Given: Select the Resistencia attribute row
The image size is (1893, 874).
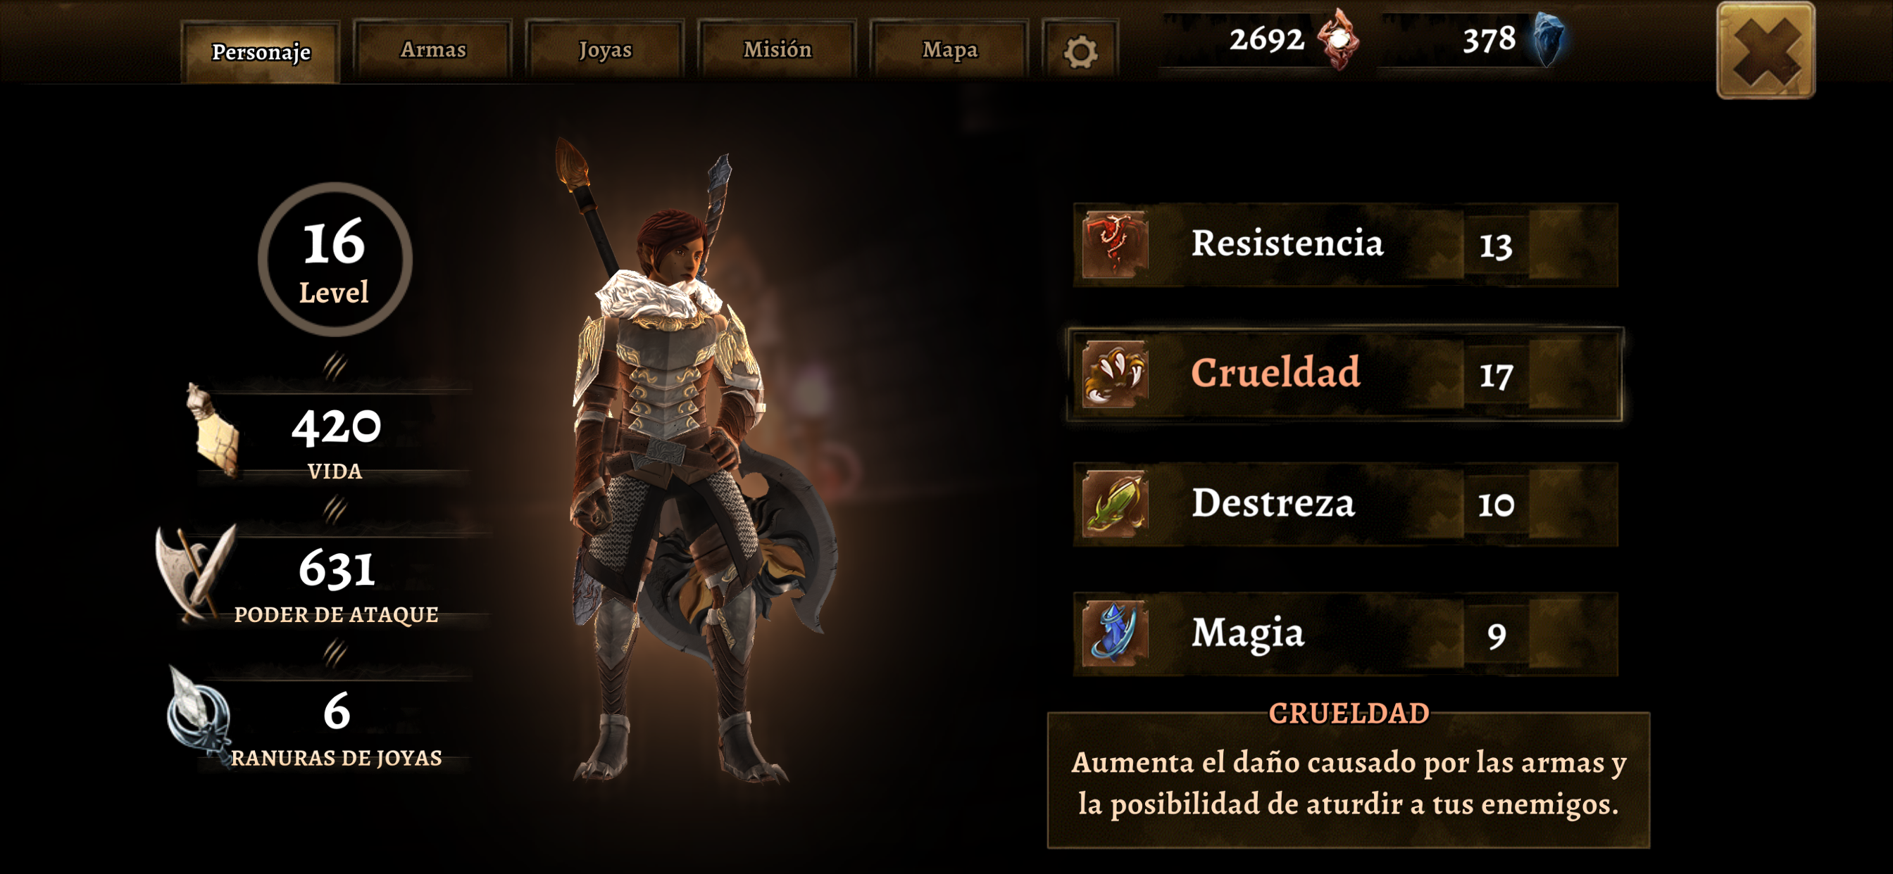Looking at the screenshot, I should coord(1346,246).
